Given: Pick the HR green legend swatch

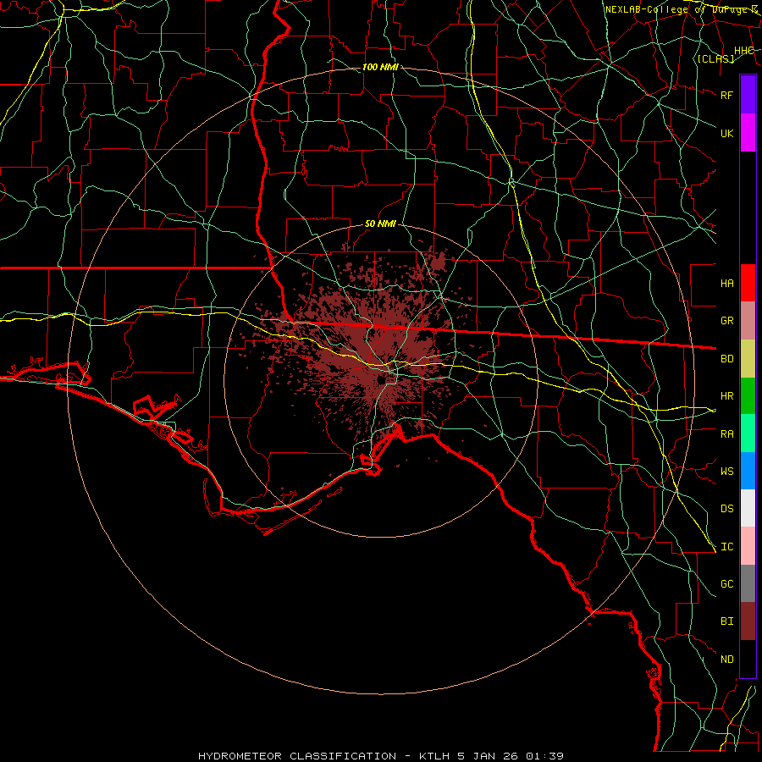Looking at the screenshot, I should click(x=748, y=396).
